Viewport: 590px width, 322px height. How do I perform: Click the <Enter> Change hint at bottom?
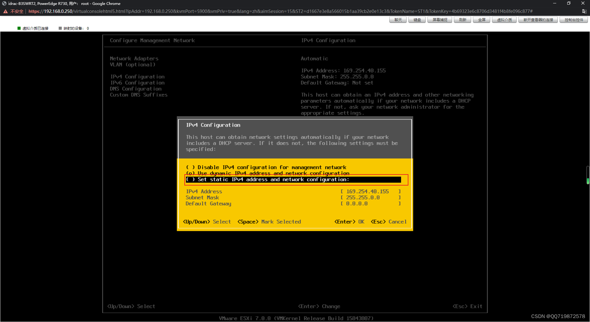pyautogui.click(x=319, y=306)
